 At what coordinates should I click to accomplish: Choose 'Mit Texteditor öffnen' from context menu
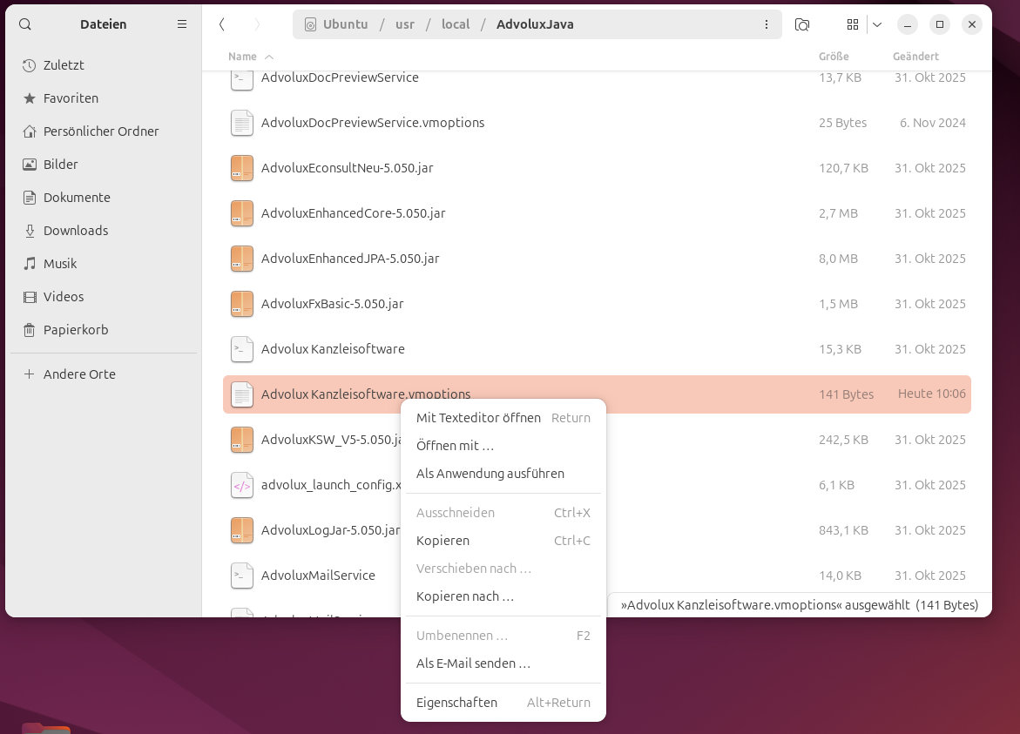point(478,418)
